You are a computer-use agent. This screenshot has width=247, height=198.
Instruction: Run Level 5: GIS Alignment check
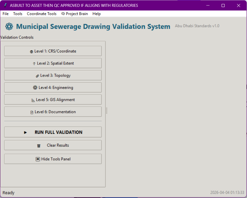[53, 100]
